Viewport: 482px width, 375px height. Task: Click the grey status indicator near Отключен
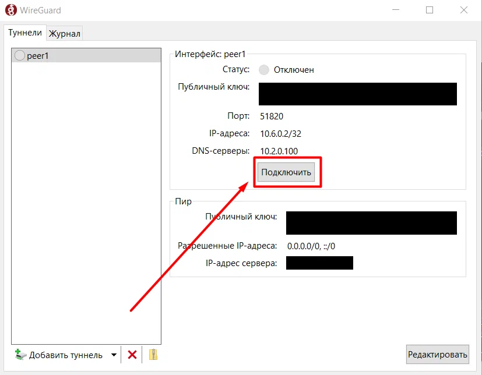pyautogui.click(x=264, y=70)
